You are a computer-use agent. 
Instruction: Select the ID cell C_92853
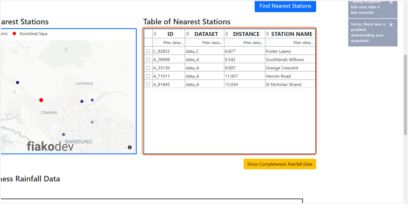[x=169, y=51]
